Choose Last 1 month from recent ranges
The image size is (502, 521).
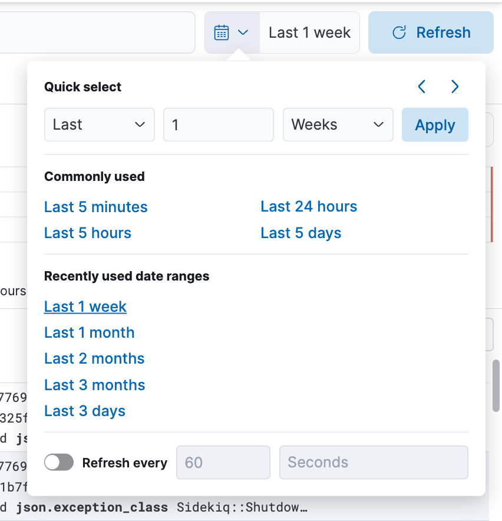(89, 332)
